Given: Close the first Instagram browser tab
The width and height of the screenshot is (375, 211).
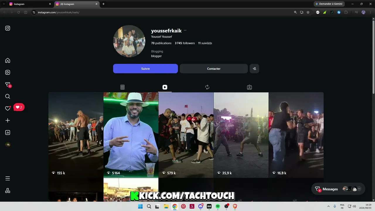Looking at the screenshot, I should pyautogui.click(x=50, y=4).
